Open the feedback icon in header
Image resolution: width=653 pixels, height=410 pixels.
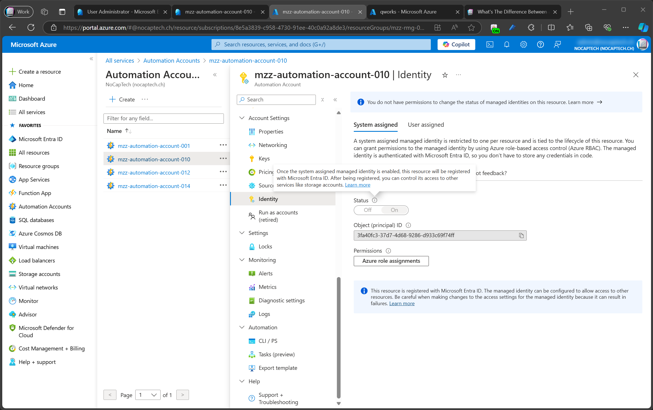pyautogui.click(x=557, y=44)
